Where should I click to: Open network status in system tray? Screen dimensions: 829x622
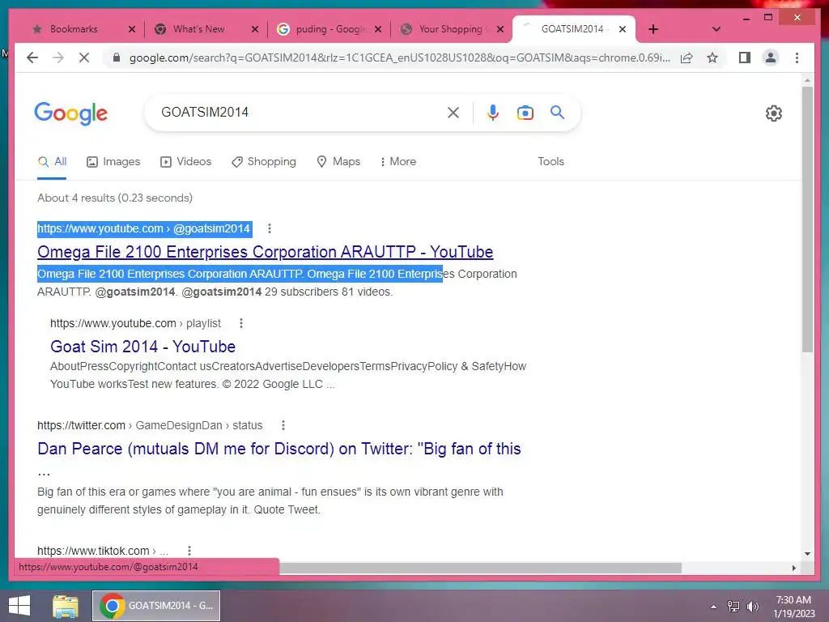[733, 606]
